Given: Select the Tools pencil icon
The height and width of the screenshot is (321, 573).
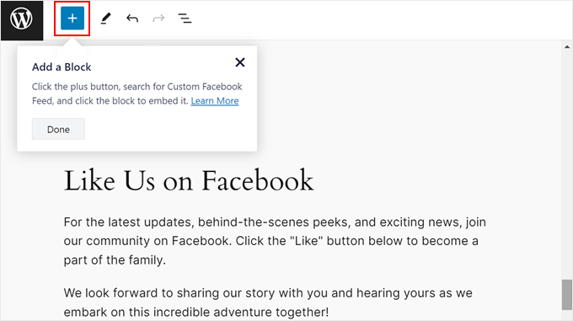Looking at the screenshot, I should (x=105, y=19).
